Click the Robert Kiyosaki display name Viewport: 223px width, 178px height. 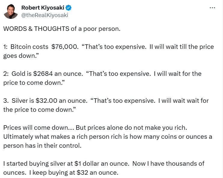click(43, 8)
